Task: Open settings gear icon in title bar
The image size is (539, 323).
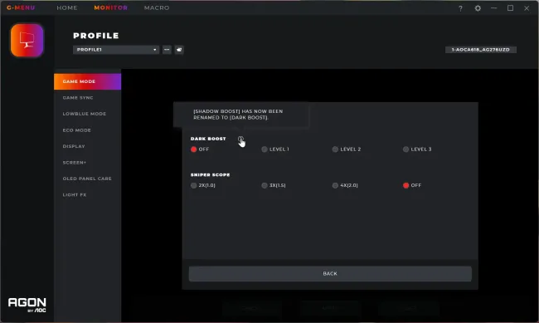Action: [478, 8]
